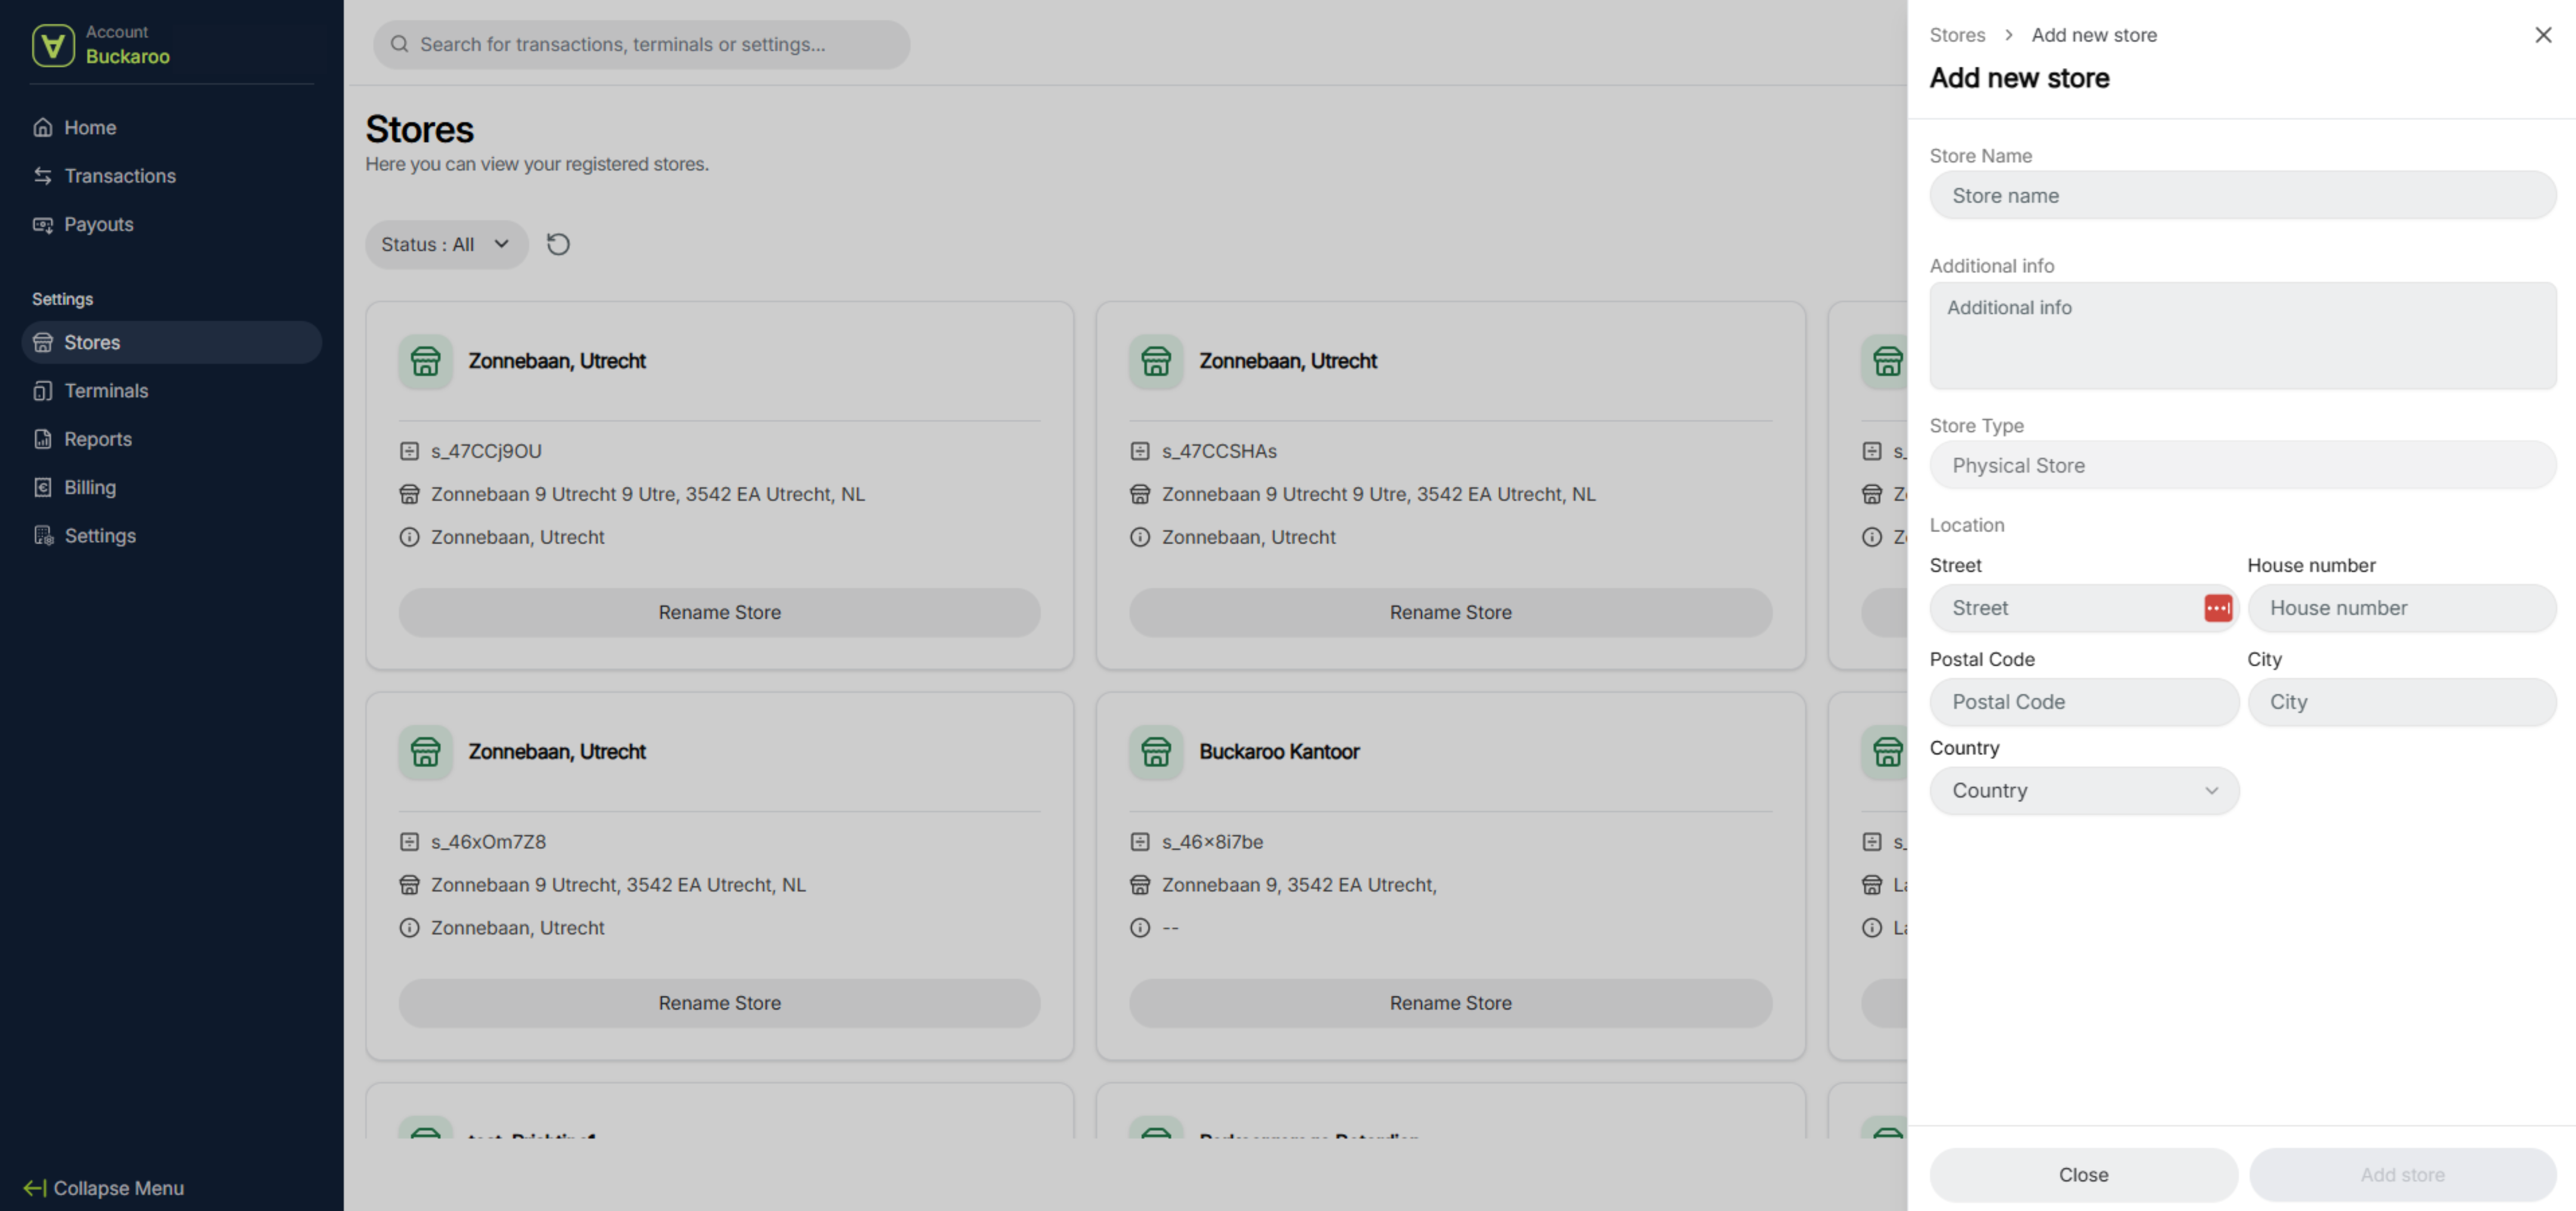Click the Buckaroo Kantoor store icon
Viewport: 2576px width, 1211px height.
1156,752
